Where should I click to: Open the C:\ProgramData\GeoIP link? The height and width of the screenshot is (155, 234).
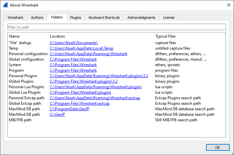69,109
